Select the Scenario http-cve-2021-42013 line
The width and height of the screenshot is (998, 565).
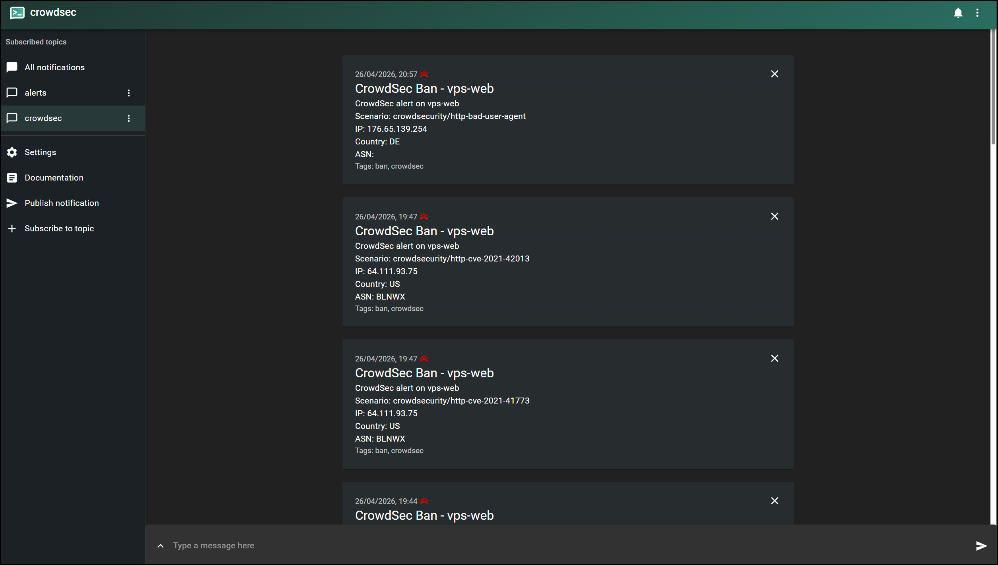tap(442, 259)
